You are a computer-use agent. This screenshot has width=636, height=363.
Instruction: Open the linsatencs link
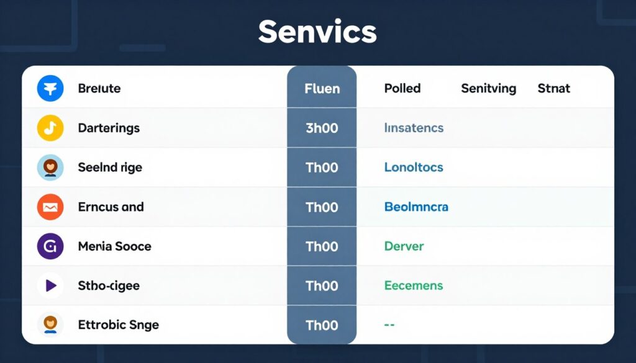click(414, 128)
